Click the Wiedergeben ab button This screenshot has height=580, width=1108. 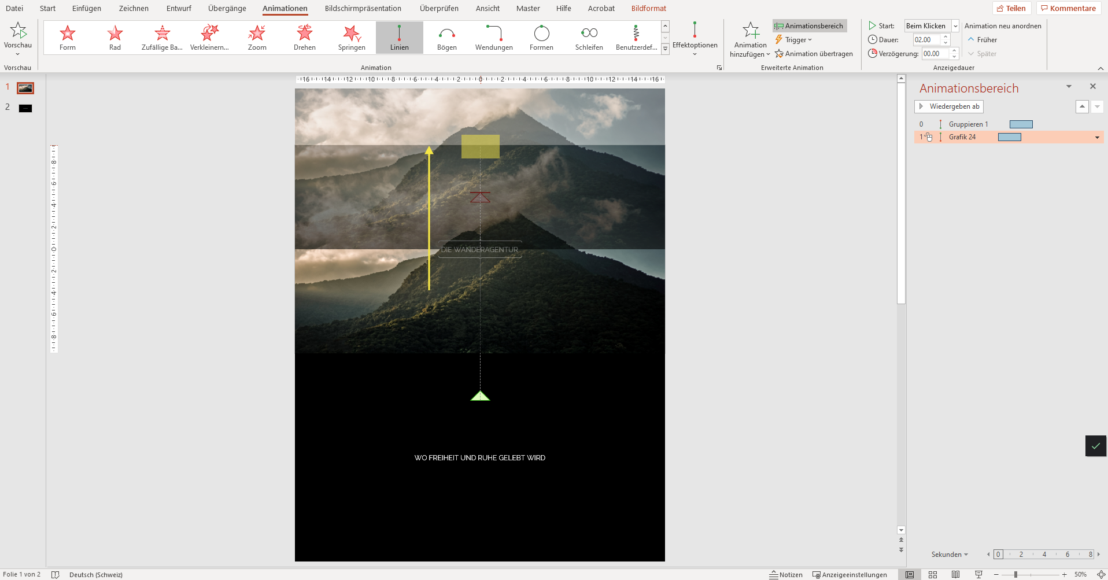click(x=948, y=106)
